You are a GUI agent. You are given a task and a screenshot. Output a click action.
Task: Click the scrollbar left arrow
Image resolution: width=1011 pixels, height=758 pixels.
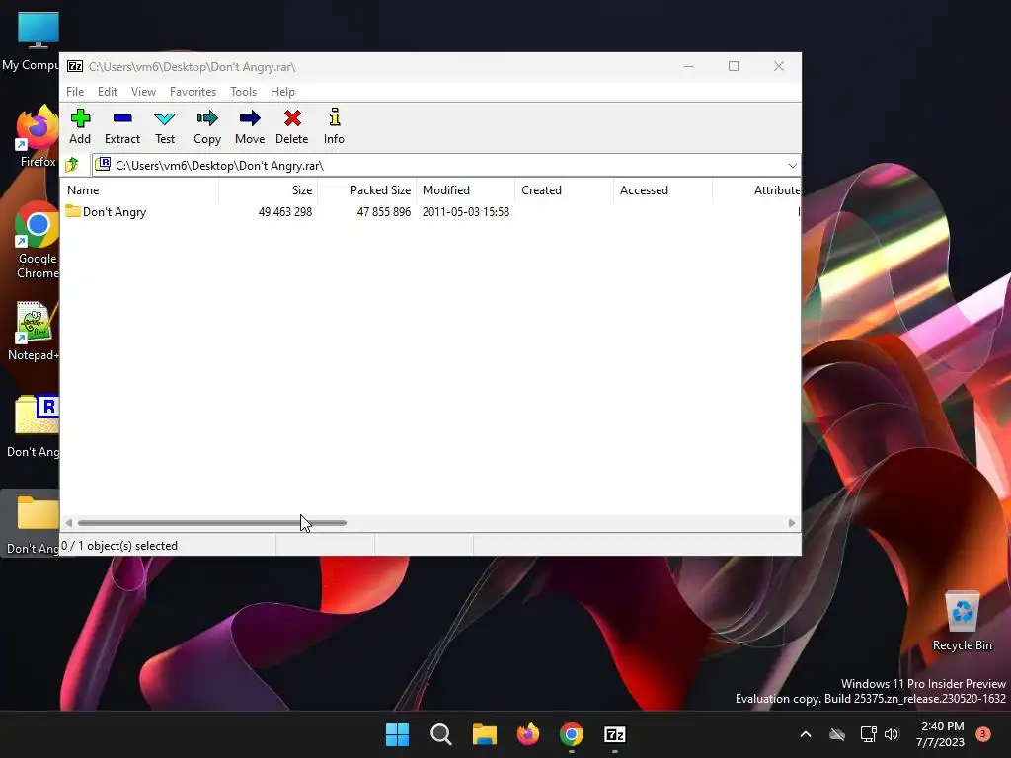(x=69, y=523)
